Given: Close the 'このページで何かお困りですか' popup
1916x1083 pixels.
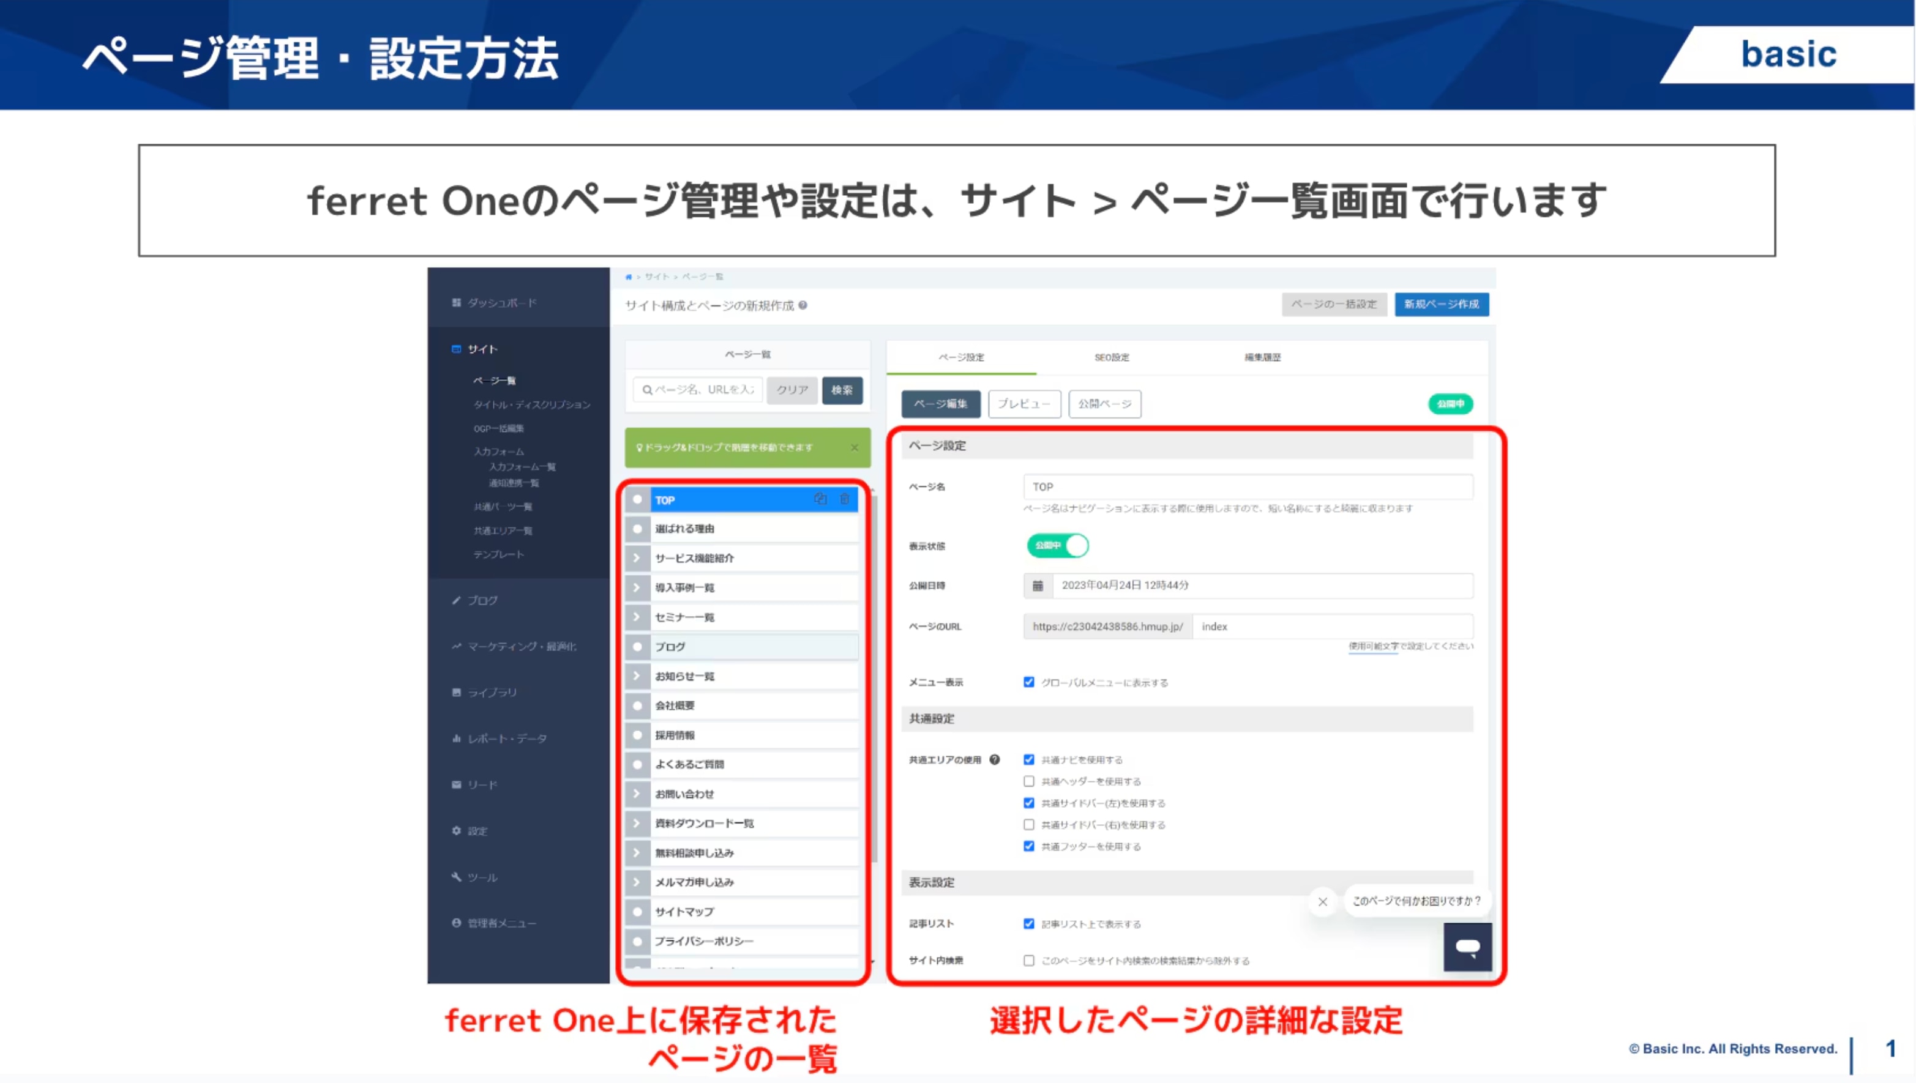Looking at the screenshot, I should coord(1322,901).
